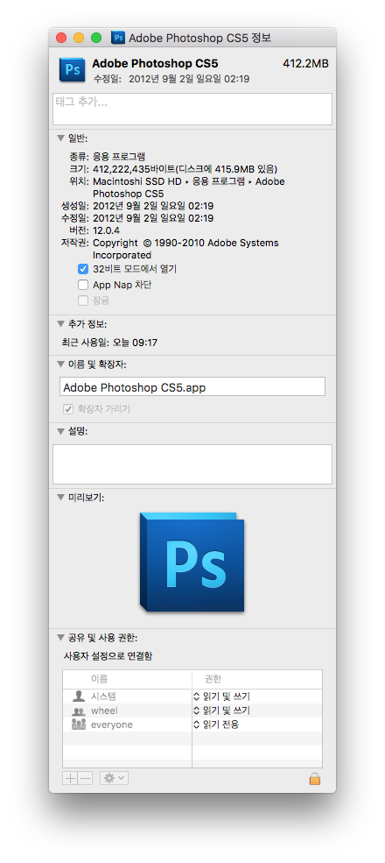Click the 응용 프로그램 kind value

pyautogui.click(x=119, y=156)
